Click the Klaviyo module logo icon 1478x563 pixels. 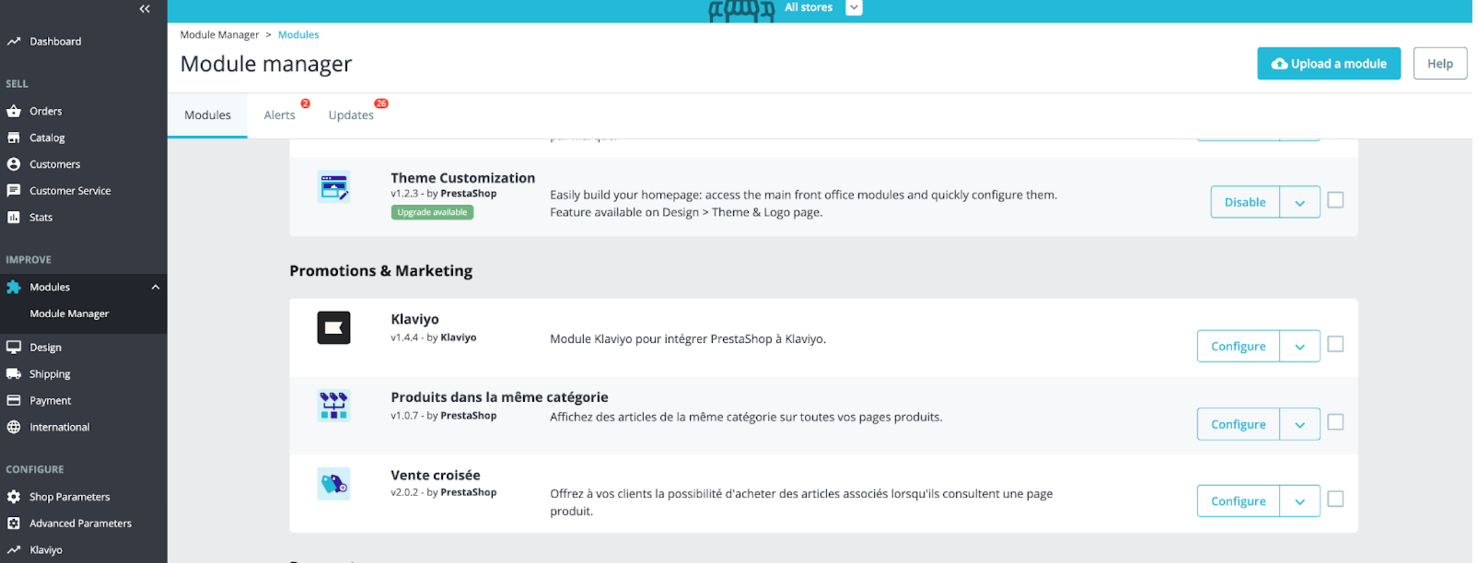[x=333, y=327]
